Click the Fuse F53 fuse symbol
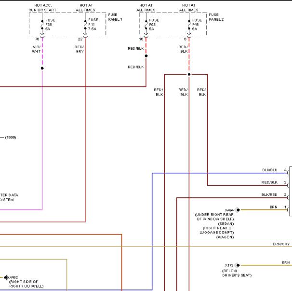The width and height of the screenshot is (292, 291). coord(146,25)
